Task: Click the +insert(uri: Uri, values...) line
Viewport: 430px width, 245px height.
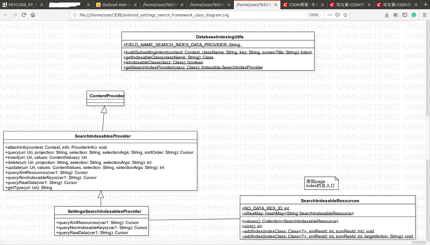Action: tap(46, 157)
